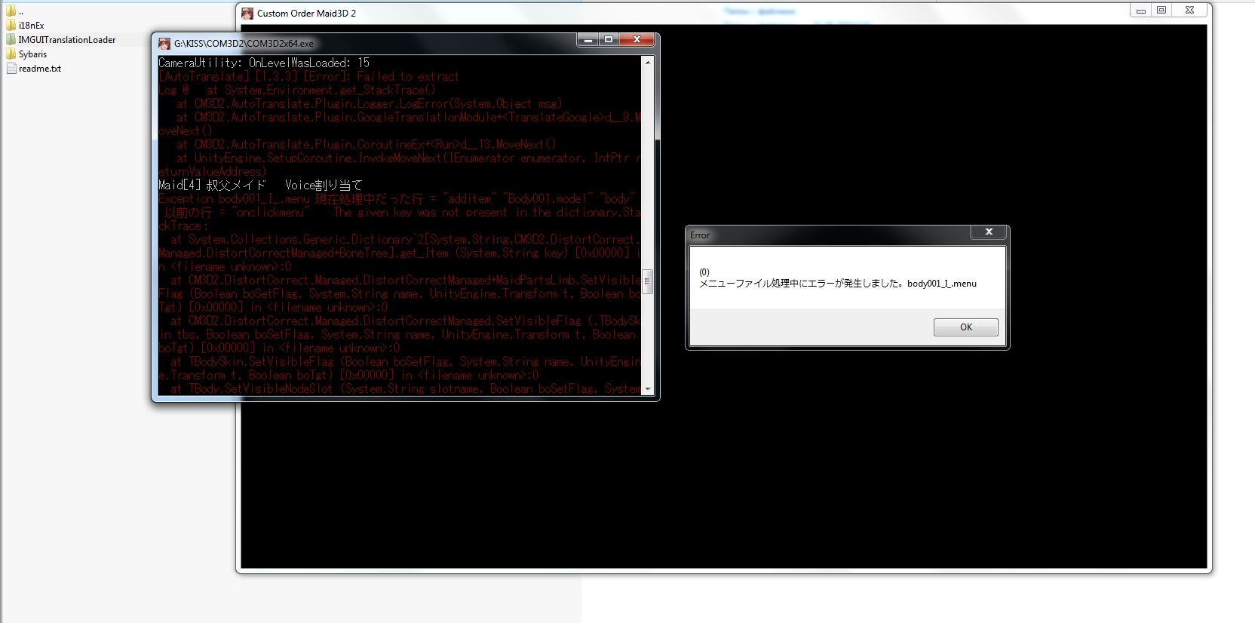Viewport: 1255px width, 623px height.
Task: Click 'CameraUtility: OnLevelWasLoaded: 15' console line
Action: [x=264, y=63]
